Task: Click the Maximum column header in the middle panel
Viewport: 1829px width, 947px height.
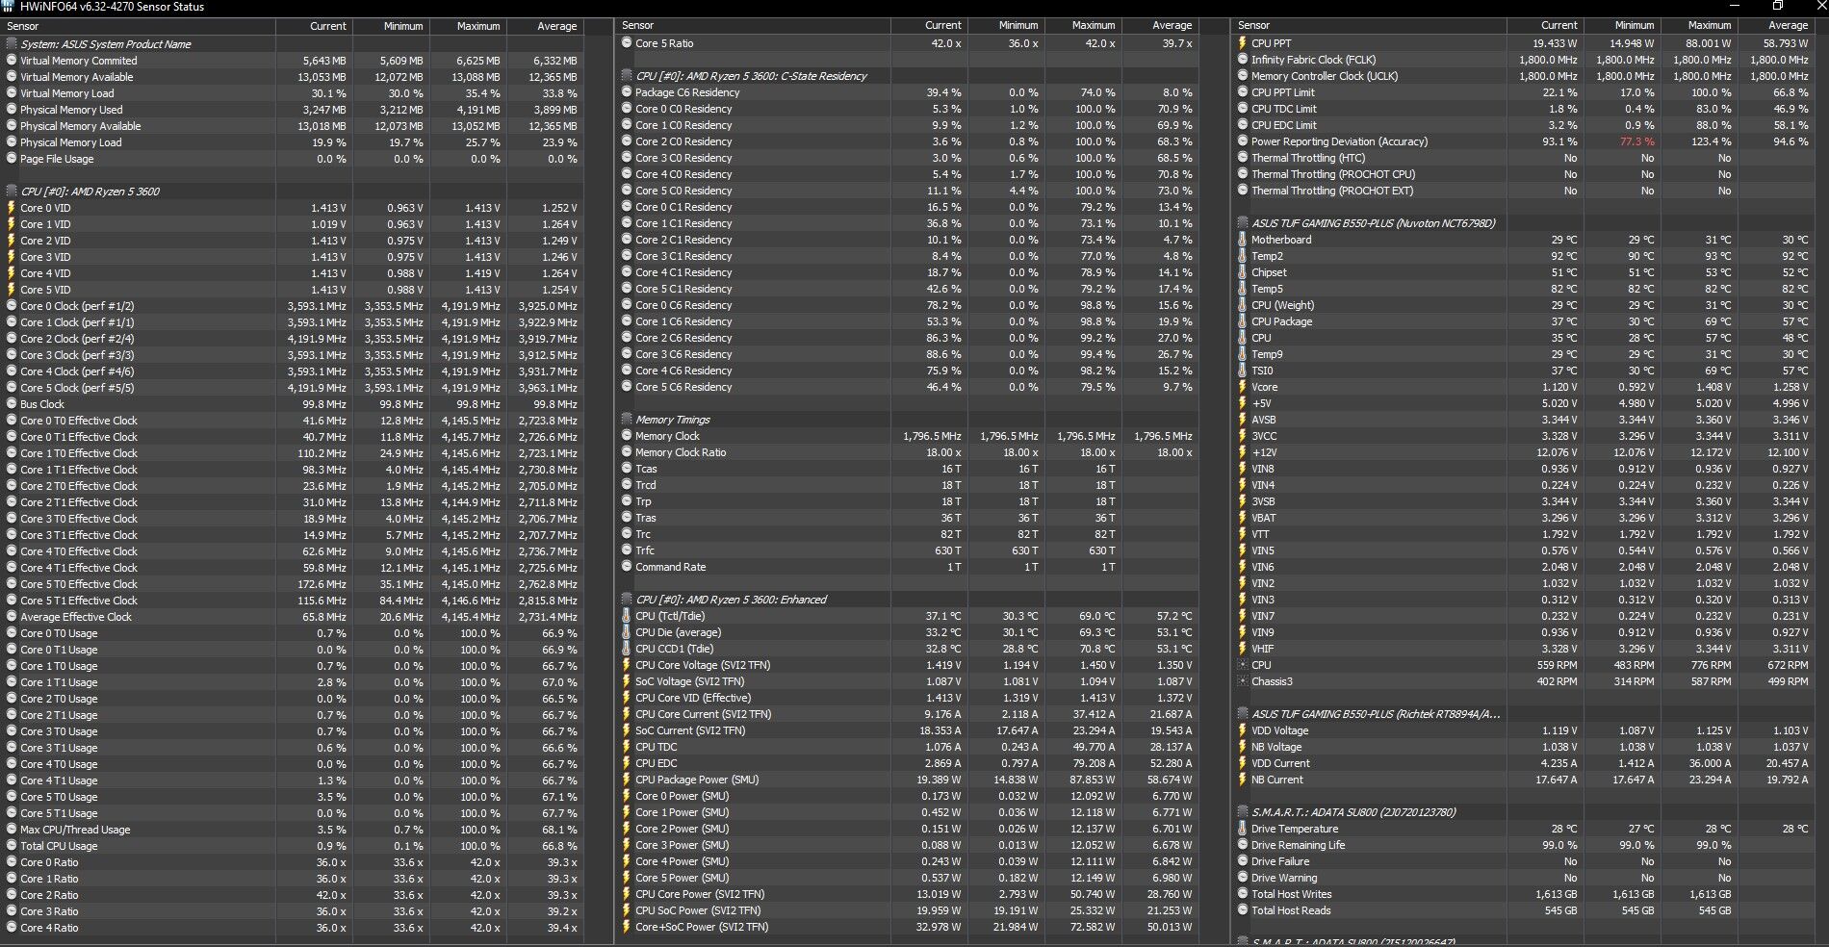Action: tap(1094, 25)
